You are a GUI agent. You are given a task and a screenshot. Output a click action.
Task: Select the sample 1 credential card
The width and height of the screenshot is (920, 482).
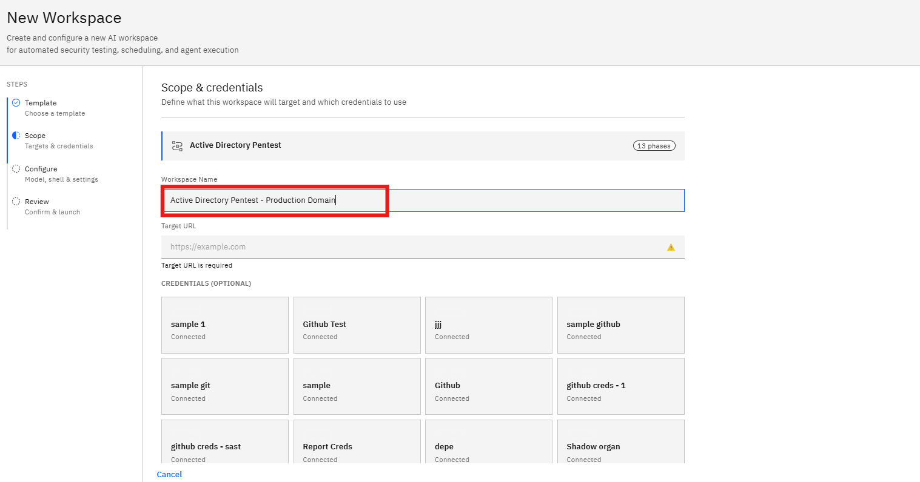(225, 325)
